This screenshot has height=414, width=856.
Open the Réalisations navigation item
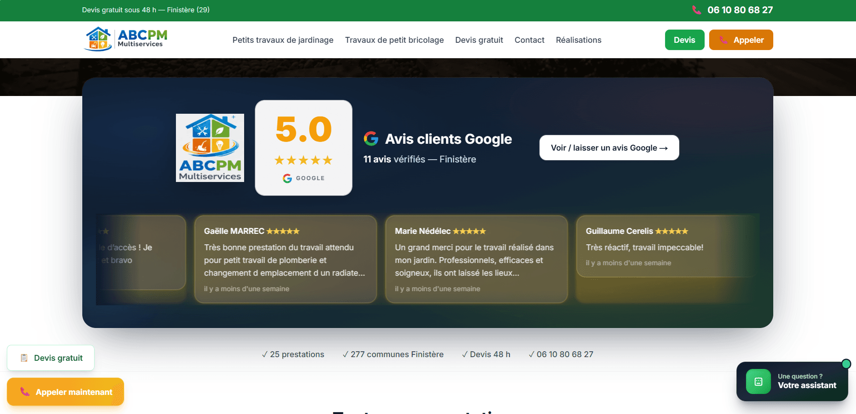(578, 40)
